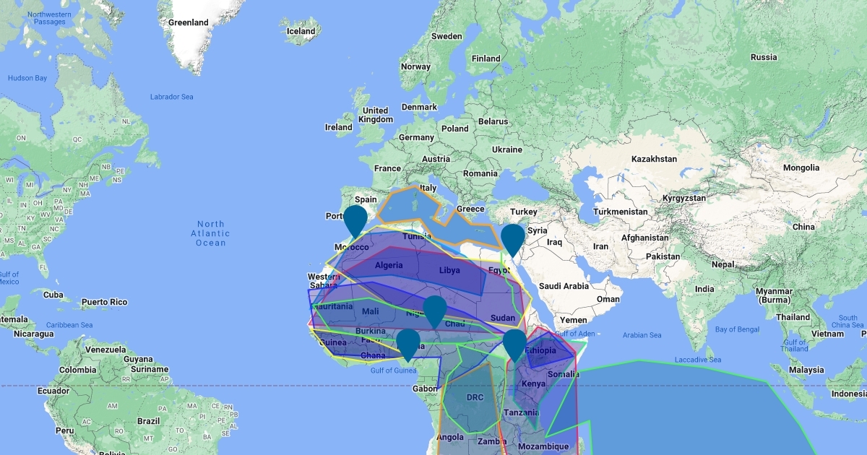
Task: Click the North Atlantic Ocean label
Action: (x=210, y=233)
